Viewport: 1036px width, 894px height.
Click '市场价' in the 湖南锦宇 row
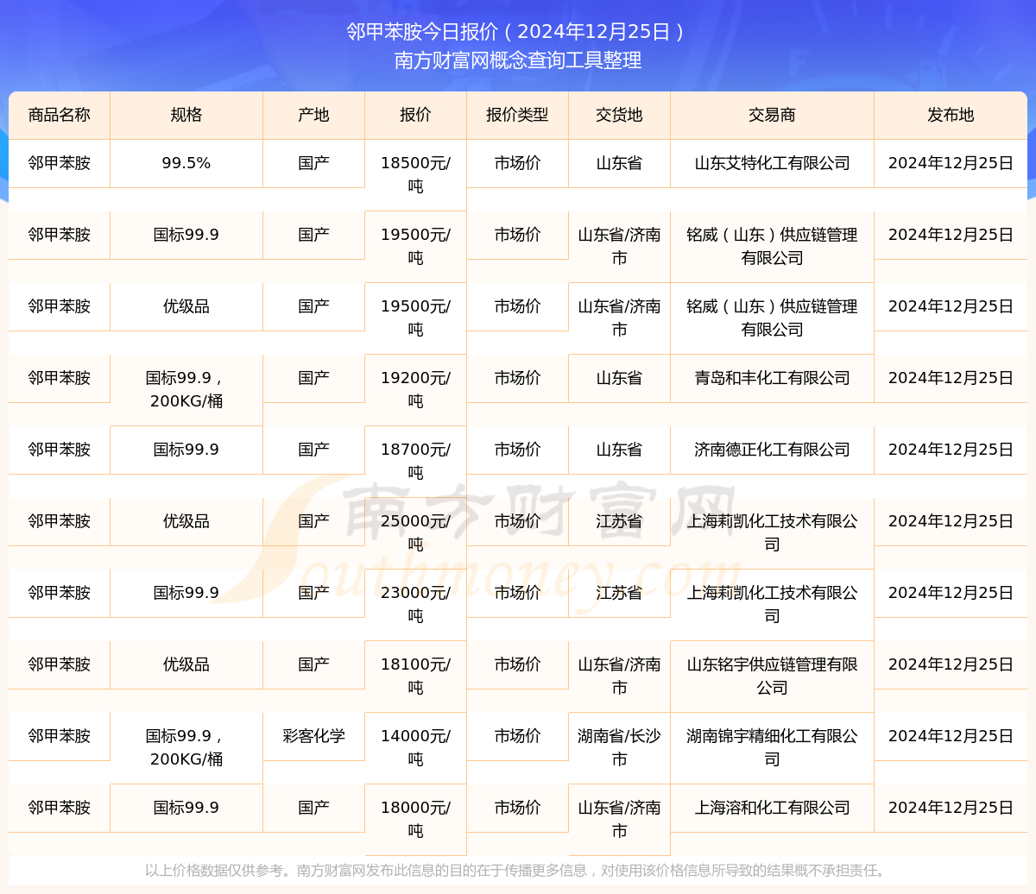coord(517,736)
